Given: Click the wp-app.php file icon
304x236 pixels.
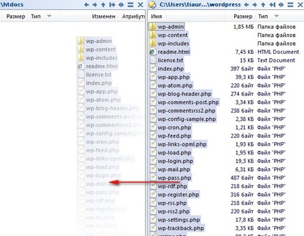Looking at the screenshot, I should 153,77.
